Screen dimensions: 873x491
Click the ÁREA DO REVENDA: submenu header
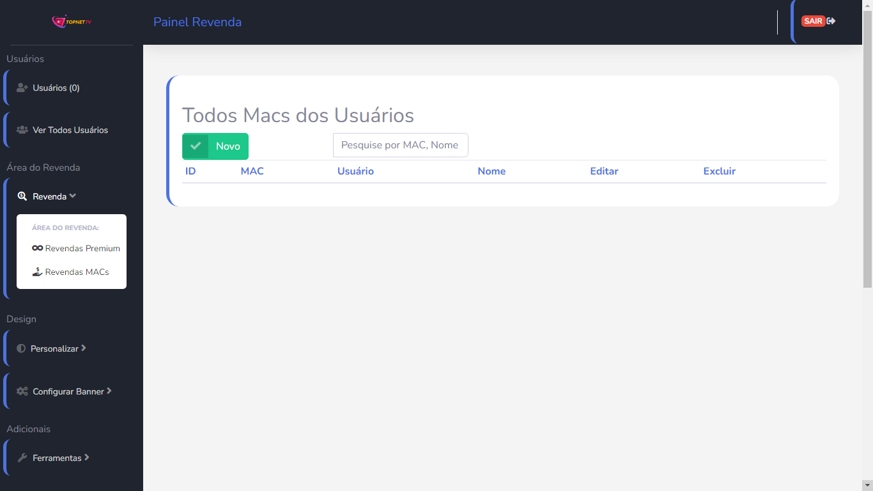coord(65,228)
